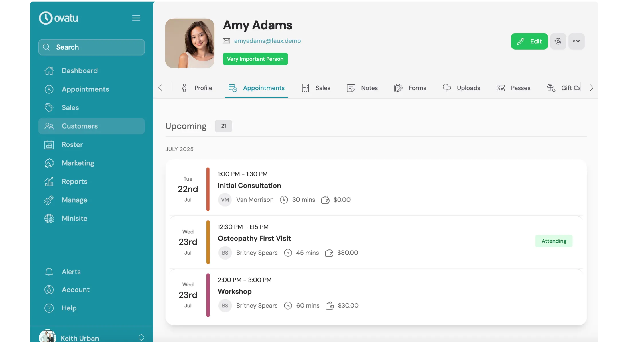The height and width of the screenshot is (342, 630).
Task: Open the Reports section
Action: 74,182
